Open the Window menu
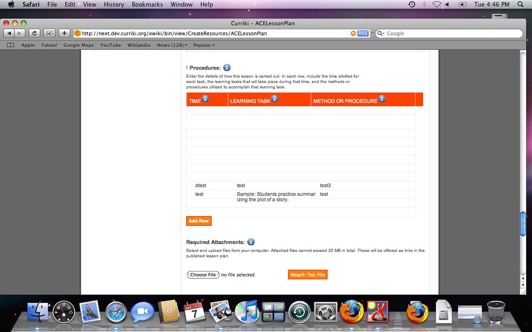 [182, 4]
